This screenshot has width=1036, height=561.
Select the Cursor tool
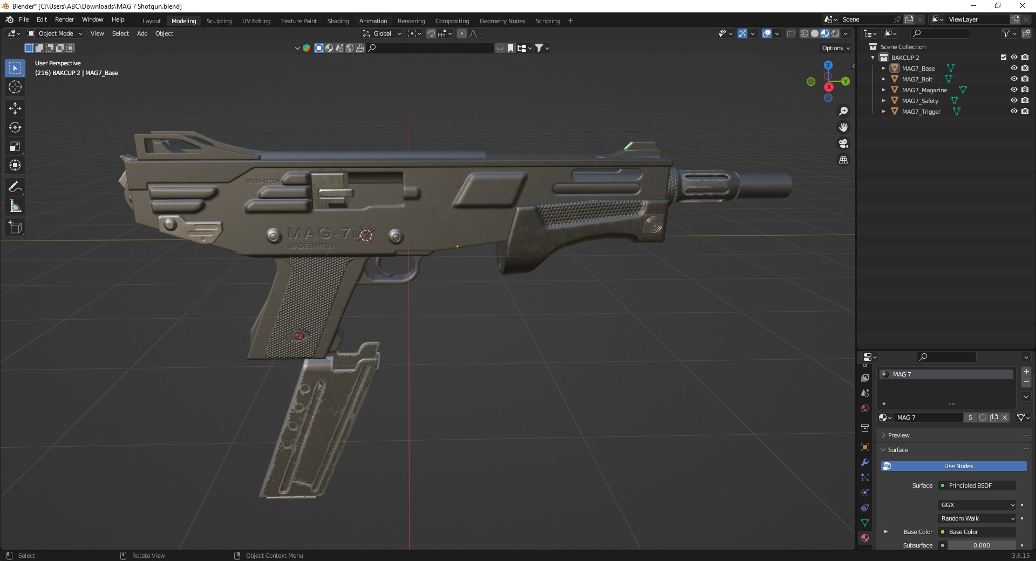click(x=15, y=87)
